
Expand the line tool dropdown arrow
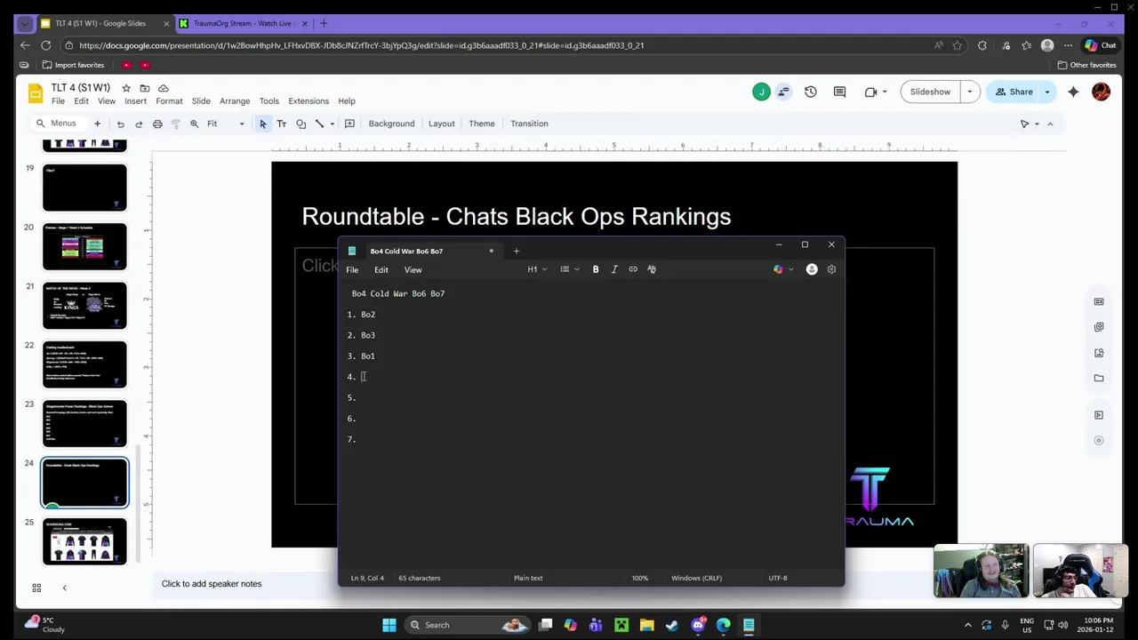tap(332, 124)
